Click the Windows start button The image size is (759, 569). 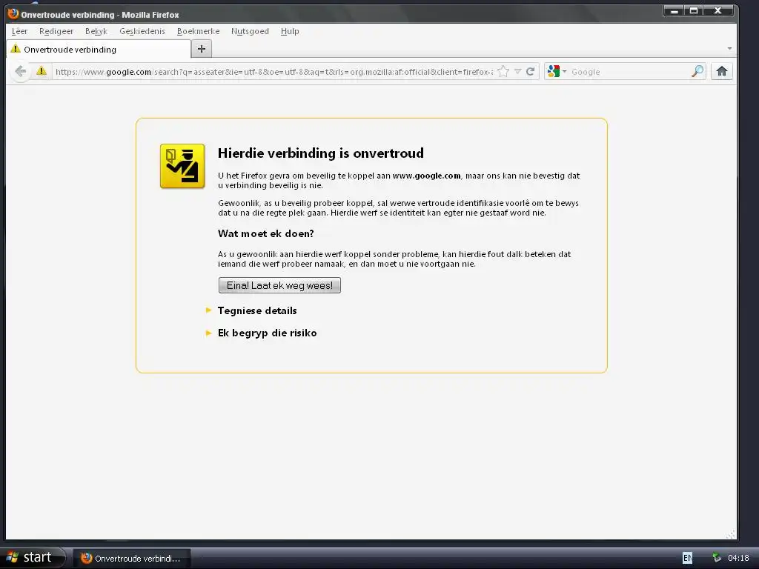tap(33, 558)
